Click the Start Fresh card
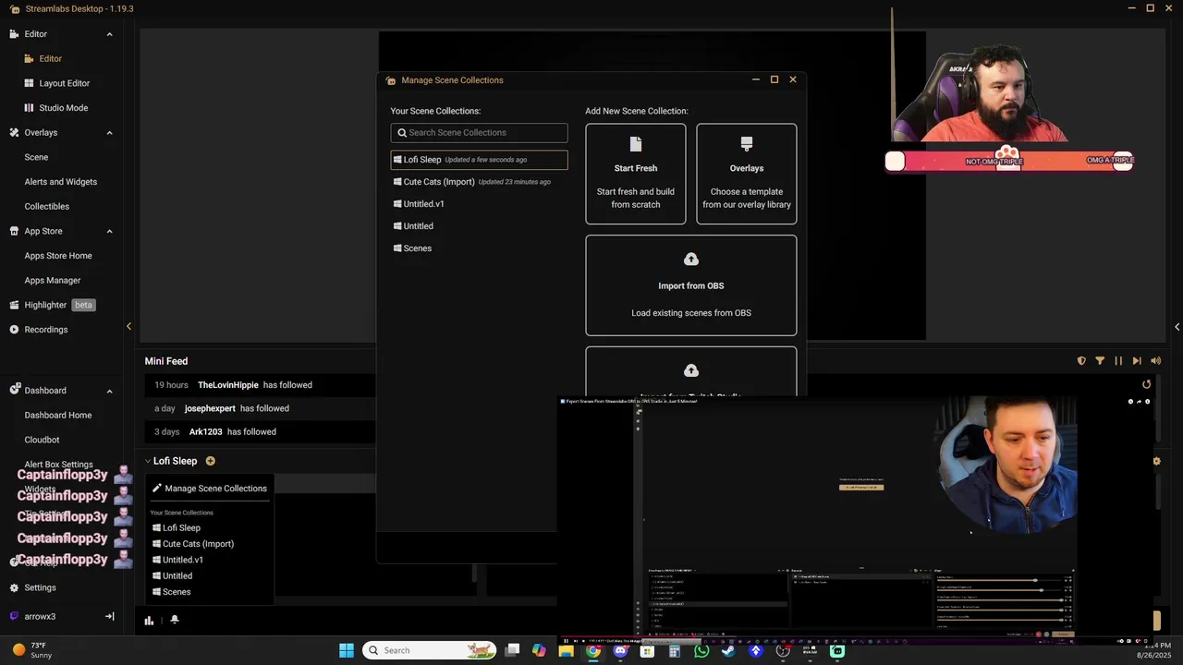Image resolution: width=1183 pixels, height=665 pixels. coord(636,174)
